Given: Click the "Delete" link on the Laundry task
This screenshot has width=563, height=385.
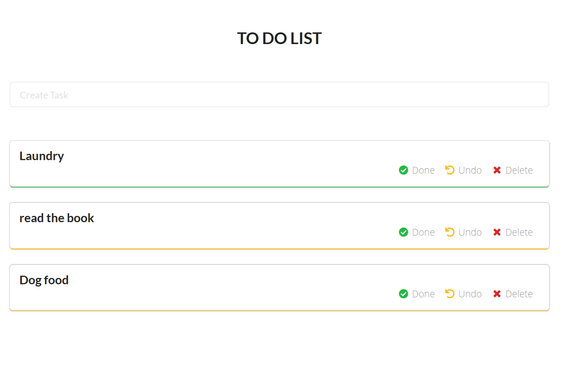Looking at the screenshot, I should click(x=519, y=170).
